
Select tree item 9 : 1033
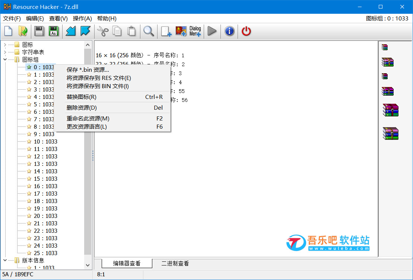click(x=44, y=134)
